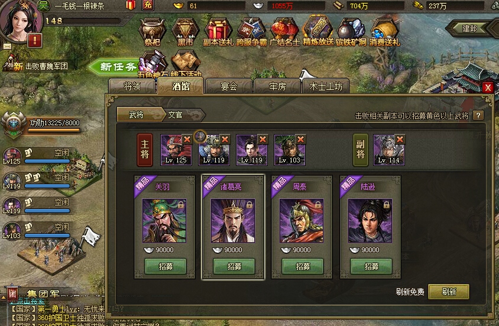Recruit 诸葛亮 with the 招募 button
The height and width of the screenshot is (326, 499).
tap(234, 266)
